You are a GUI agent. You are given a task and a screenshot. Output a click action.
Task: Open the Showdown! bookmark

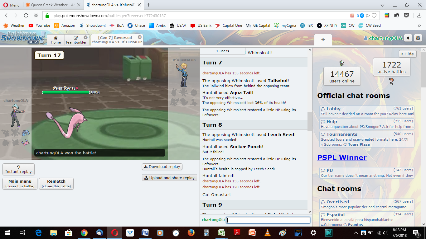(x=93, y=26)
